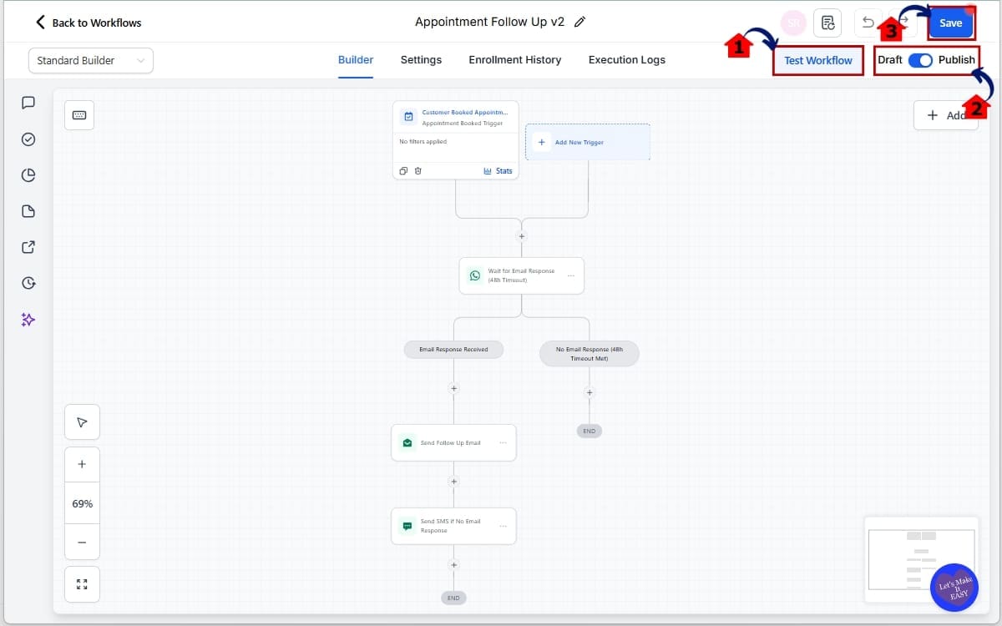This screenshot has height=626, width=1002.
Task: Click the undo arrow icon
Action: [x=868, y=23]
